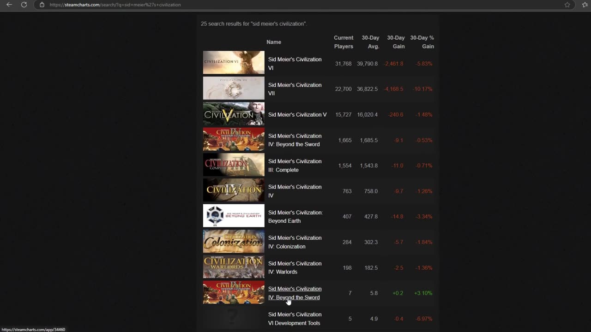Open Civilization IV Warlords banner thumbnail
The width and height of the screenshot is (591, 332).
pyautogui.click(x=234, y=267)
